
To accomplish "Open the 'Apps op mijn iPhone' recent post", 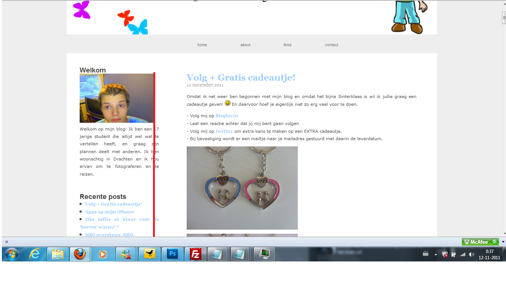I will pyautogui.click(x=109, y=212).
